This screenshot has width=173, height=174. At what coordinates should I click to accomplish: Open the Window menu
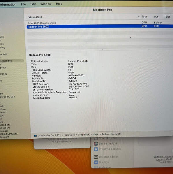pyautogui.click(x=46, y=4)
